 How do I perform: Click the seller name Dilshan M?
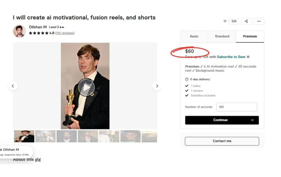pyautogui.click(x=38, y=27)
